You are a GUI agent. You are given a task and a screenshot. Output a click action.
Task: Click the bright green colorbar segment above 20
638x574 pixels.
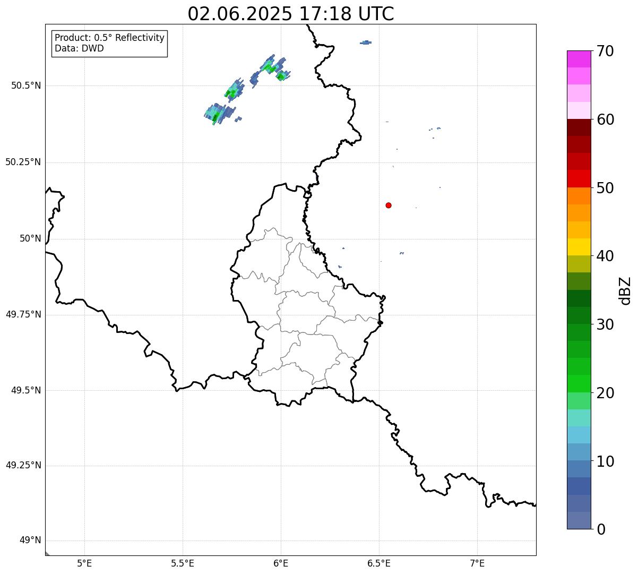point(579,383)
